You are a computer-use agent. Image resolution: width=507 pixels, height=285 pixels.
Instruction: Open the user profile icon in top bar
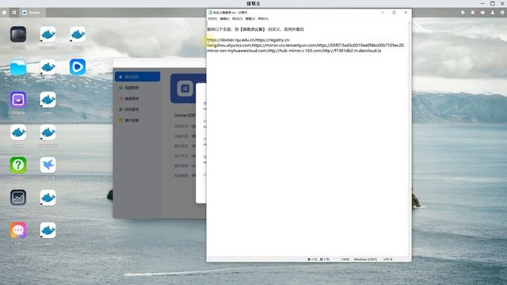click(x=493, y=13)
